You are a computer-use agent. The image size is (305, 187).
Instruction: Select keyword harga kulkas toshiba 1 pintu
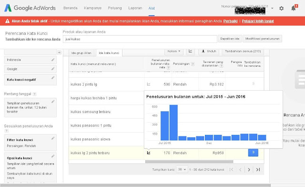93,98
